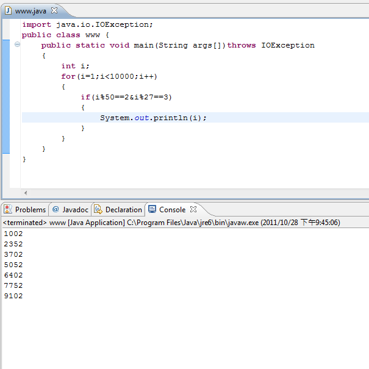Click the Java file icon on www.java tab
The image size is (369, 369).
9,10
